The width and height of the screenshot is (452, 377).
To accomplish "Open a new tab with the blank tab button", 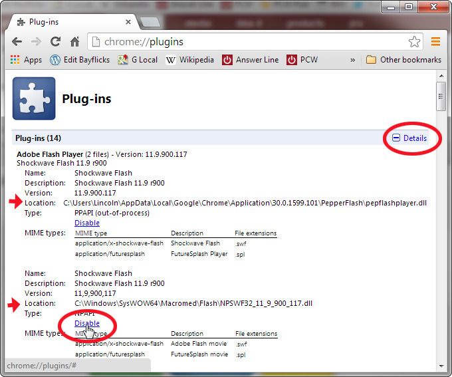I will click(151, 23).
